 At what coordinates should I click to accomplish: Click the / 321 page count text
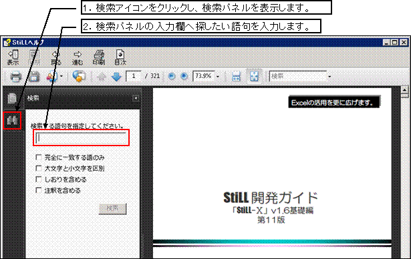pos(152,76)
